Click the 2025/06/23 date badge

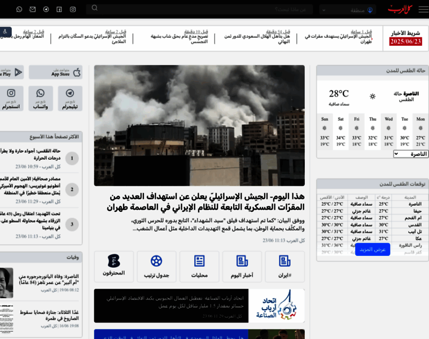tap(405, 41)
